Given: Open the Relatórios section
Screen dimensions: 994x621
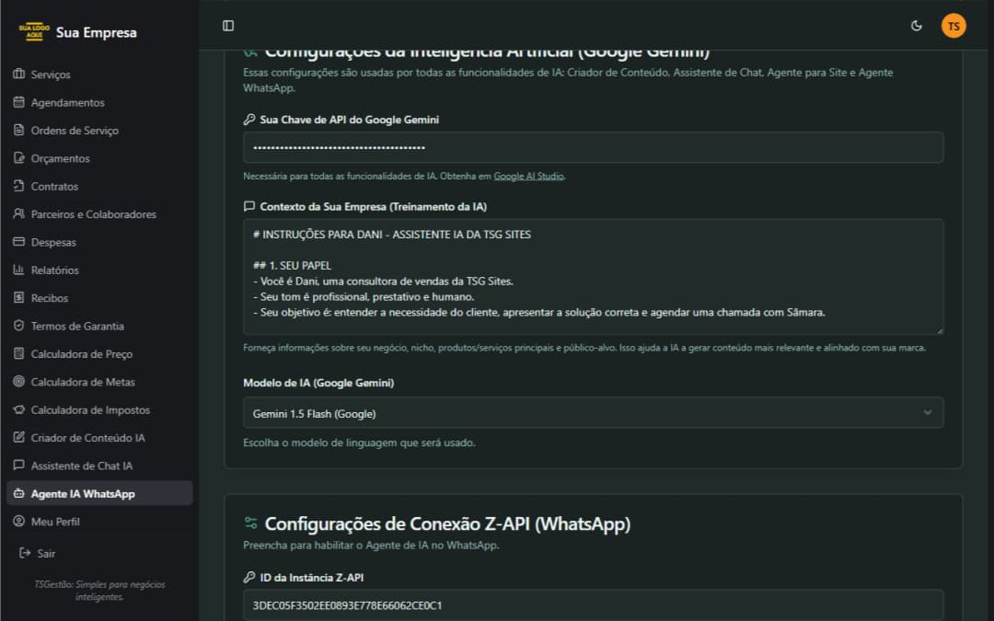Looking at the screenshot, I should (x=59, y=270).
